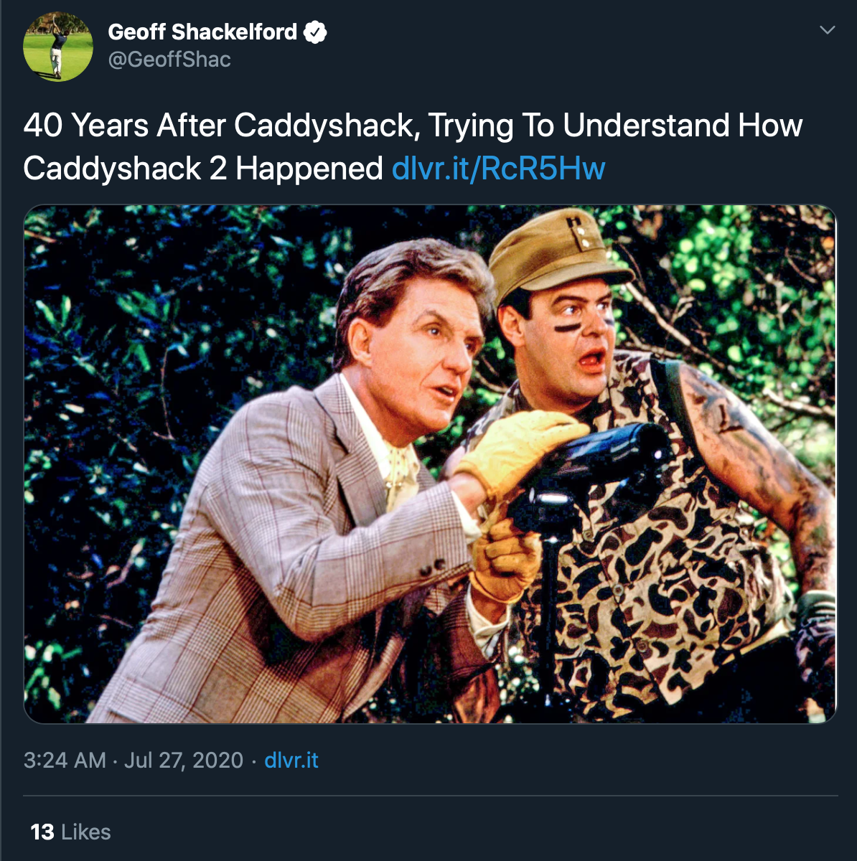857x861 pixels.
Task: Open the dlvr.it source label beside date
Action: pos(291,760)
